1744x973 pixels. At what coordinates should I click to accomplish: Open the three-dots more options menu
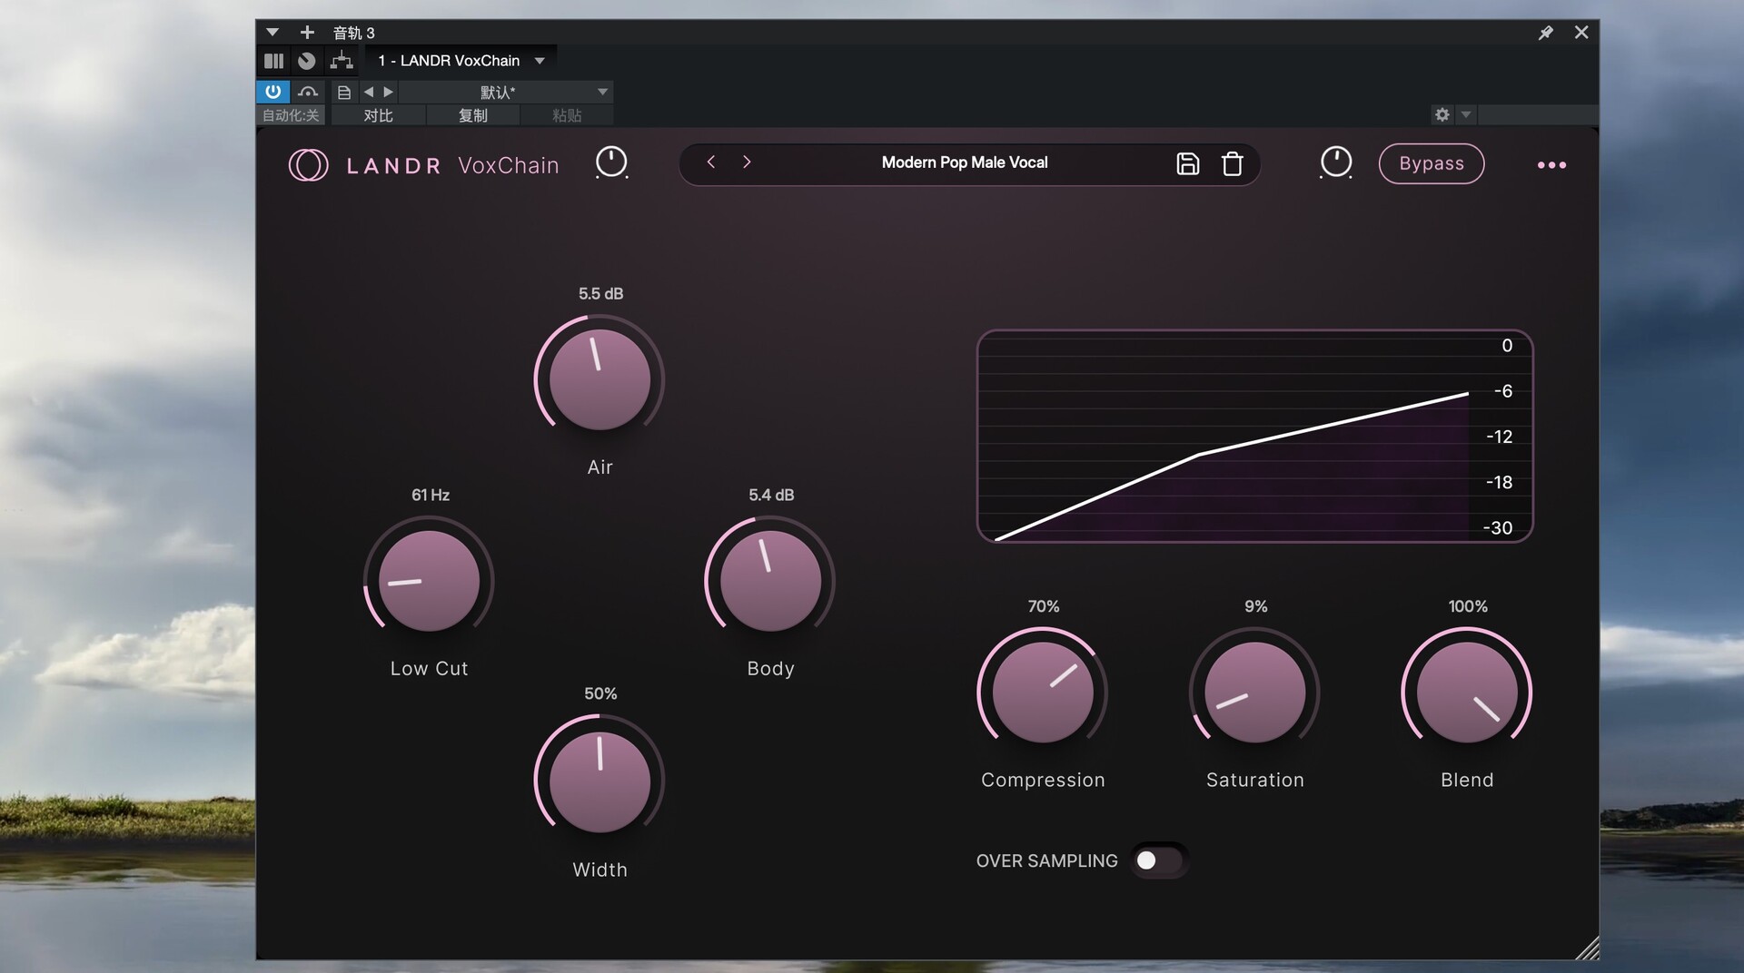[1551, 165]
